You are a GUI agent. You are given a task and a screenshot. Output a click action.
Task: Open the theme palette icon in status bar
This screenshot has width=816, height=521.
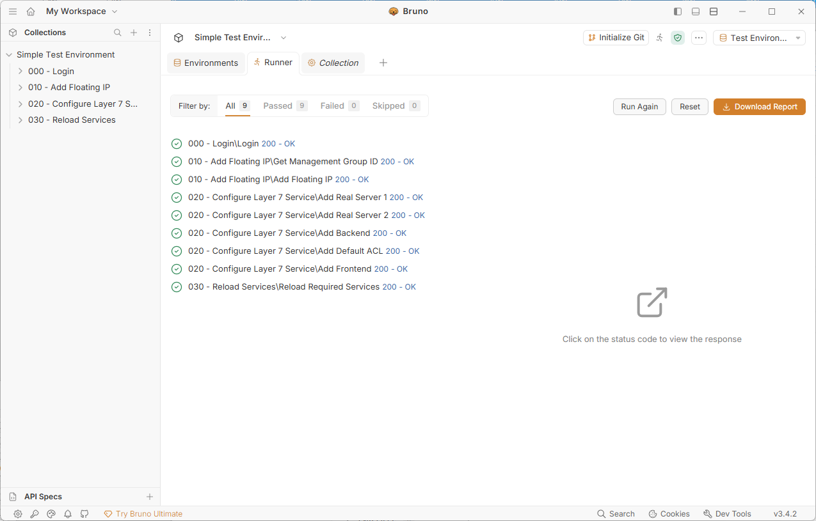click(x=51, y=514)
